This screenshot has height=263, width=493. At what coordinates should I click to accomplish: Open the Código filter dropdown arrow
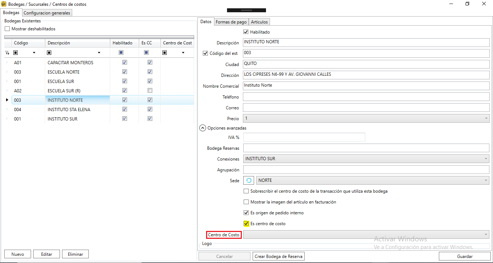[x=34, y=53]
